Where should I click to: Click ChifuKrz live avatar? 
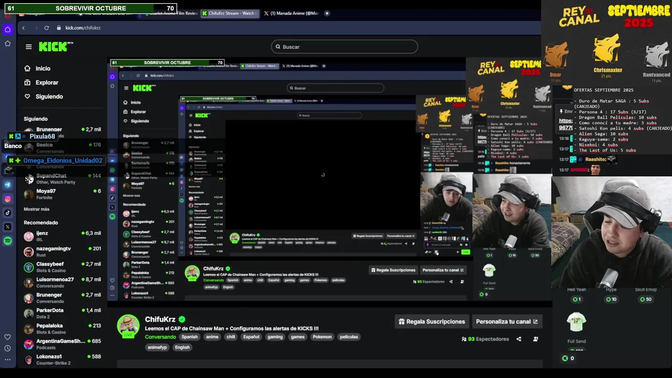pos(128,326)
